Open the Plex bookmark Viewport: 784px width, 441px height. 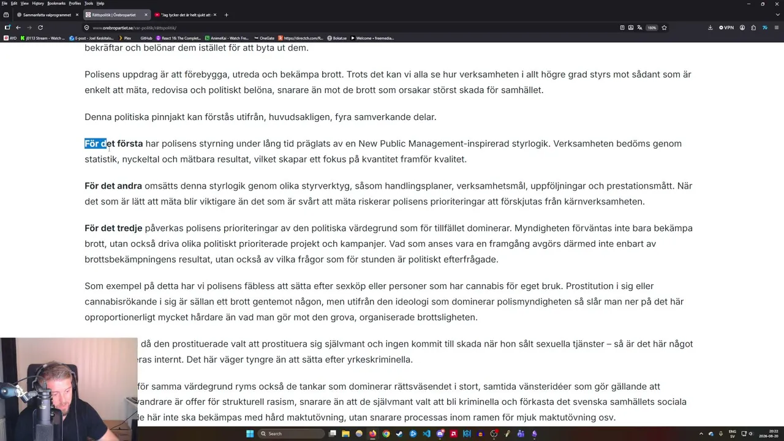125,38
